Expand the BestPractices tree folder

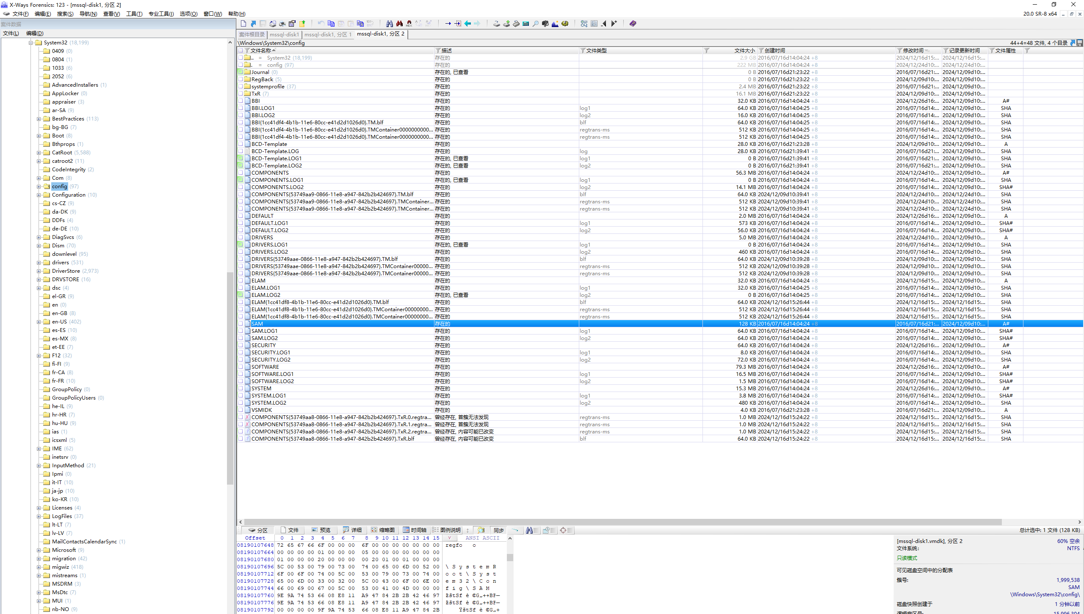(x=39, y=119)
